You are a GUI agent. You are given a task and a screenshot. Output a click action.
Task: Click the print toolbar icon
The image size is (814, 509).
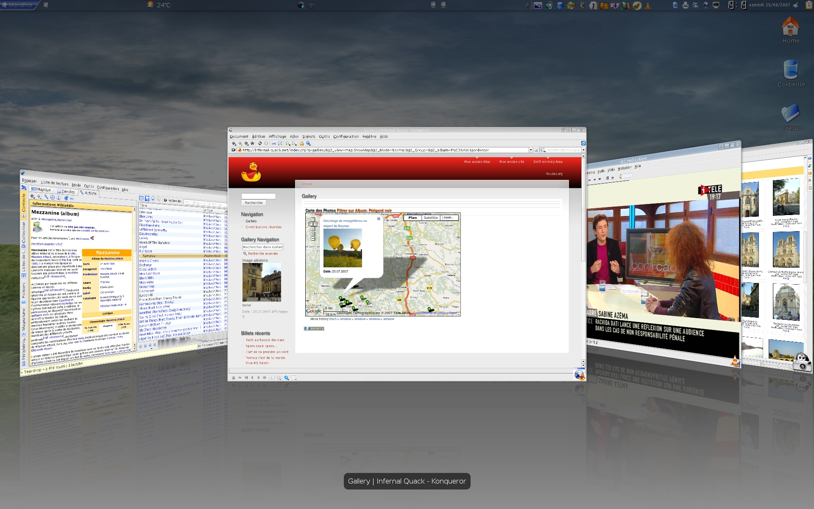point(274,143)
